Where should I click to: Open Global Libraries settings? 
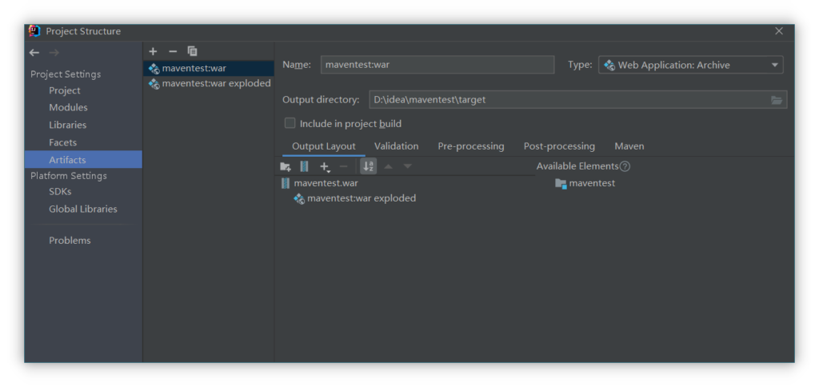pos(83,209)
